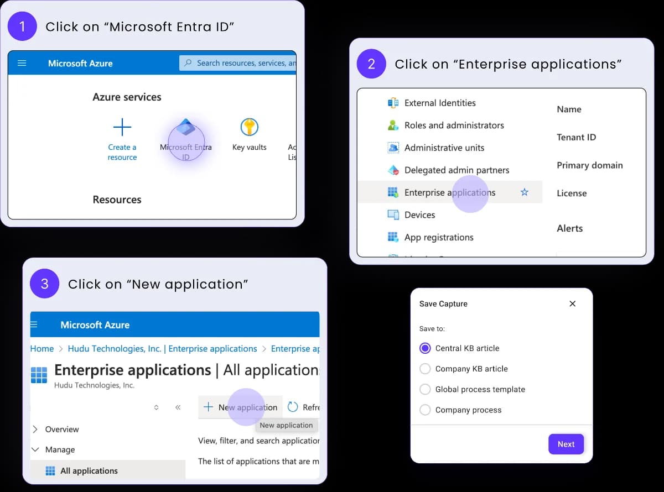Open App registrations menu entry

[439, 237]
